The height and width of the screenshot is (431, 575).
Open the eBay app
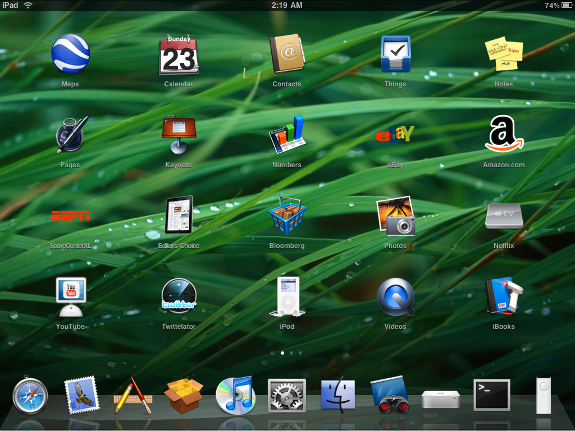(395, 134)
